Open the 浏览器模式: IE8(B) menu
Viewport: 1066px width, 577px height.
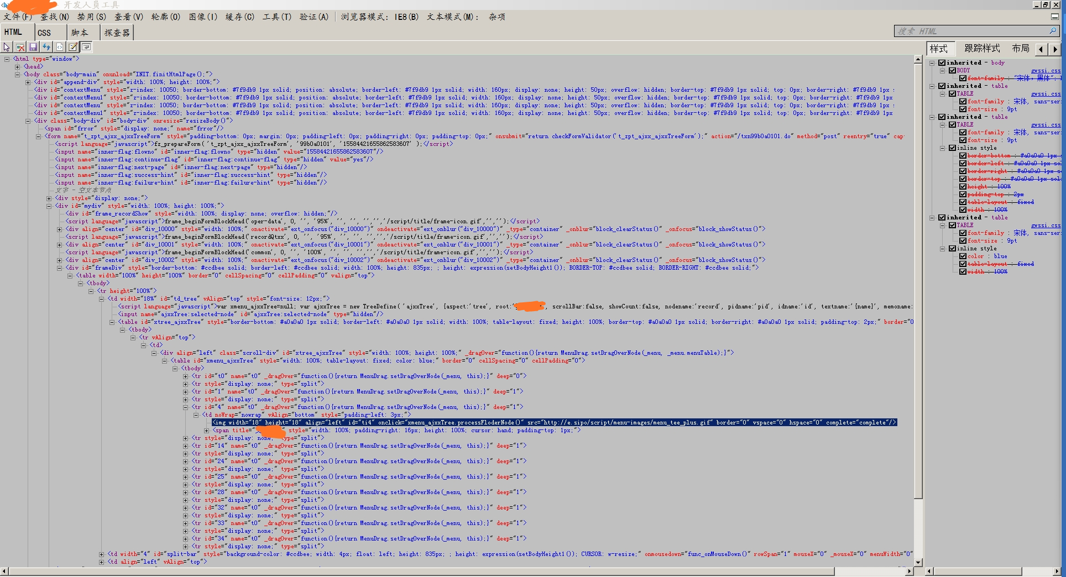click(x=380, y=17)
